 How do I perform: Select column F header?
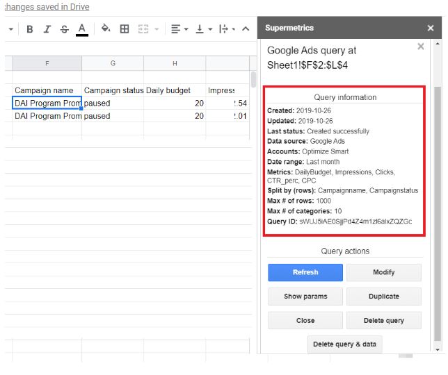47,63
